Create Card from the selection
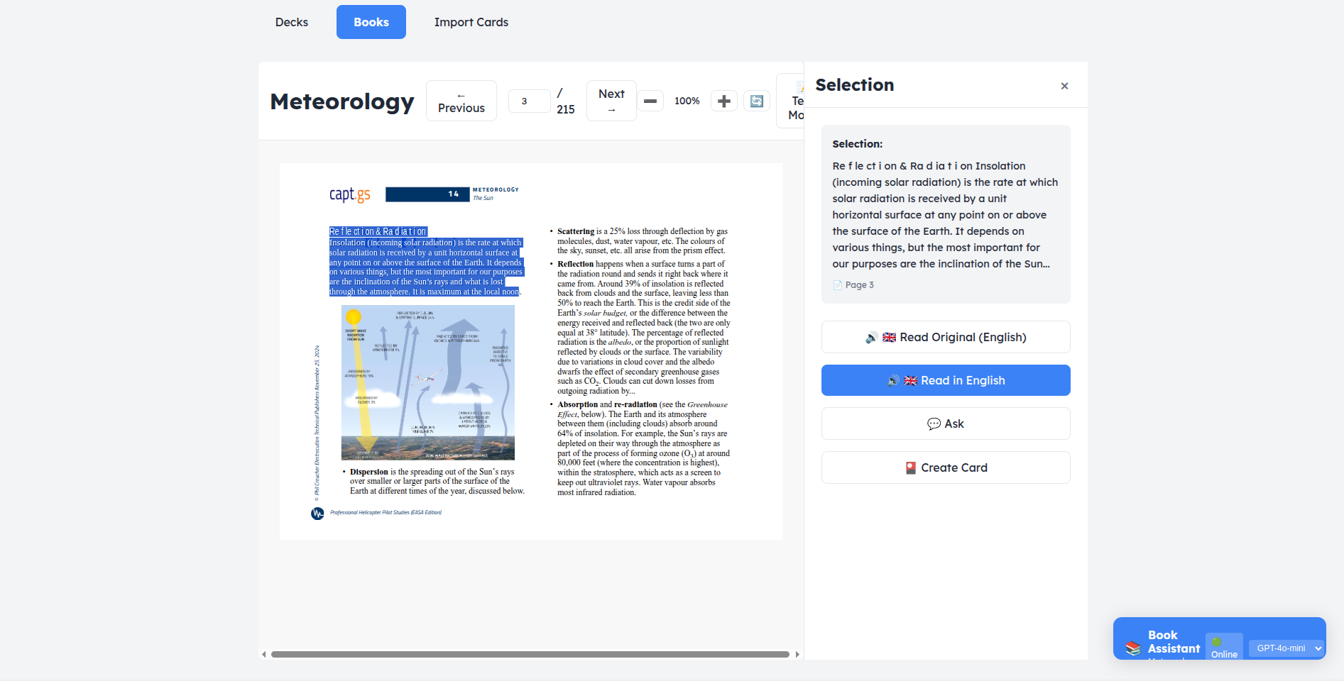This screenshot has width=1344, height=681. point(945,467)
